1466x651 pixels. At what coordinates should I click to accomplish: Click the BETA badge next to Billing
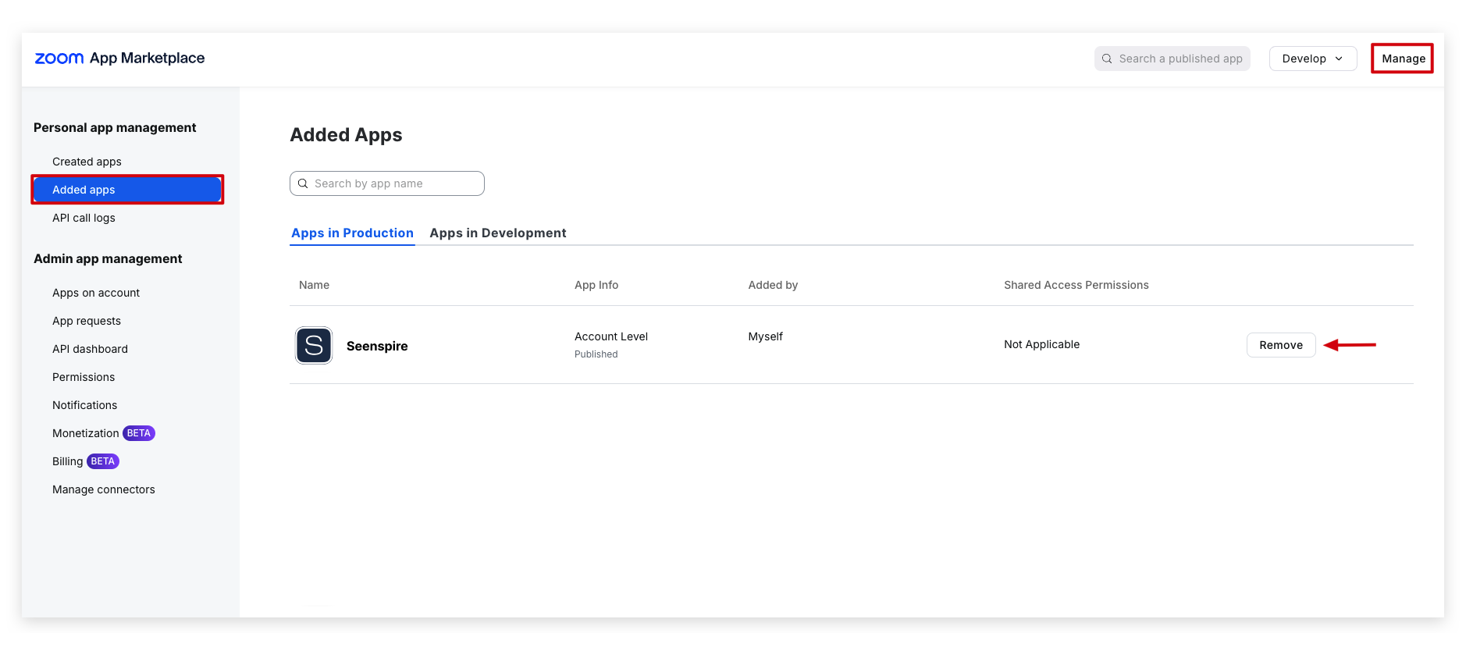(x=103, y=461)
